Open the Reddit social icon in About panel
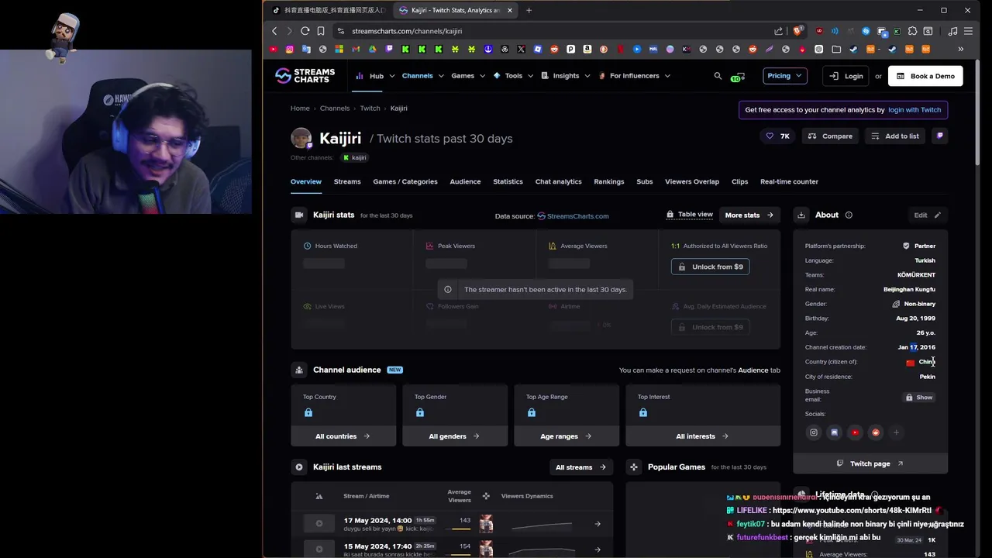Screen dimensions: 992x558 [876, 432]
